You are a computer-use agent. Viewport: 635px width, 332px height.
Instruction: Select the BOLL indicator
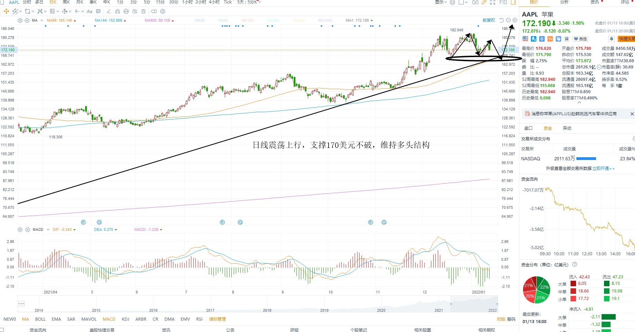(x=40, y=319)
